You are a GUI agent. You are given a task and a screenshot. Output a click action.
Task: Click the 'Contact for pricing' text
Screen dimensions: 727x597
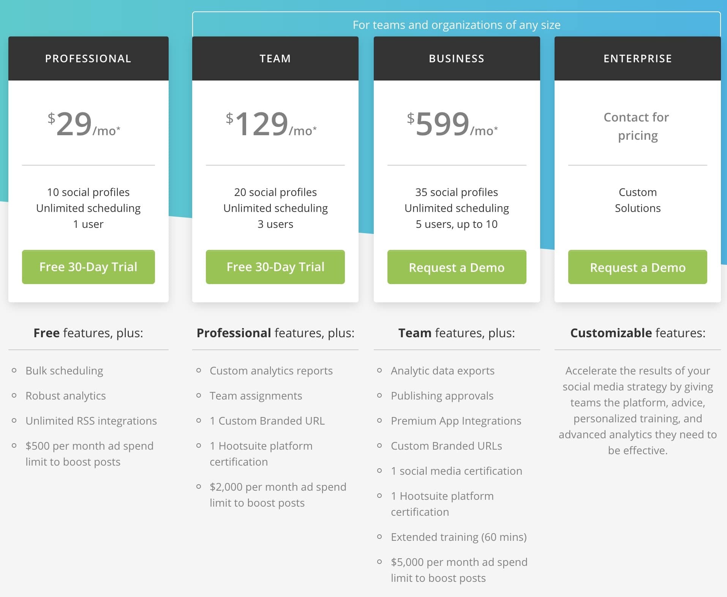637,126
